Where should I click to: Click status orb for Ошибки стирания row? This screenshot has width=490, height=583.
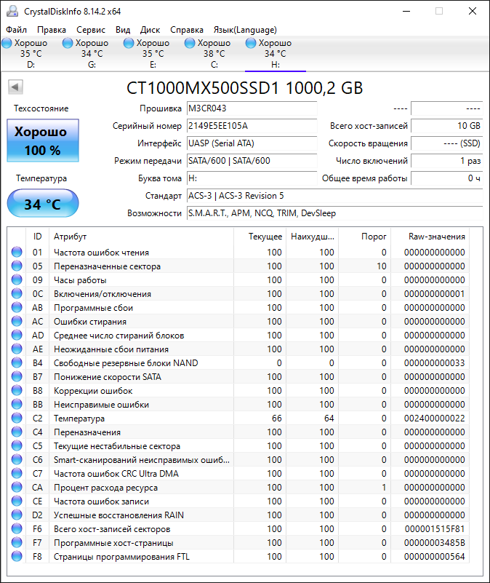17,321
